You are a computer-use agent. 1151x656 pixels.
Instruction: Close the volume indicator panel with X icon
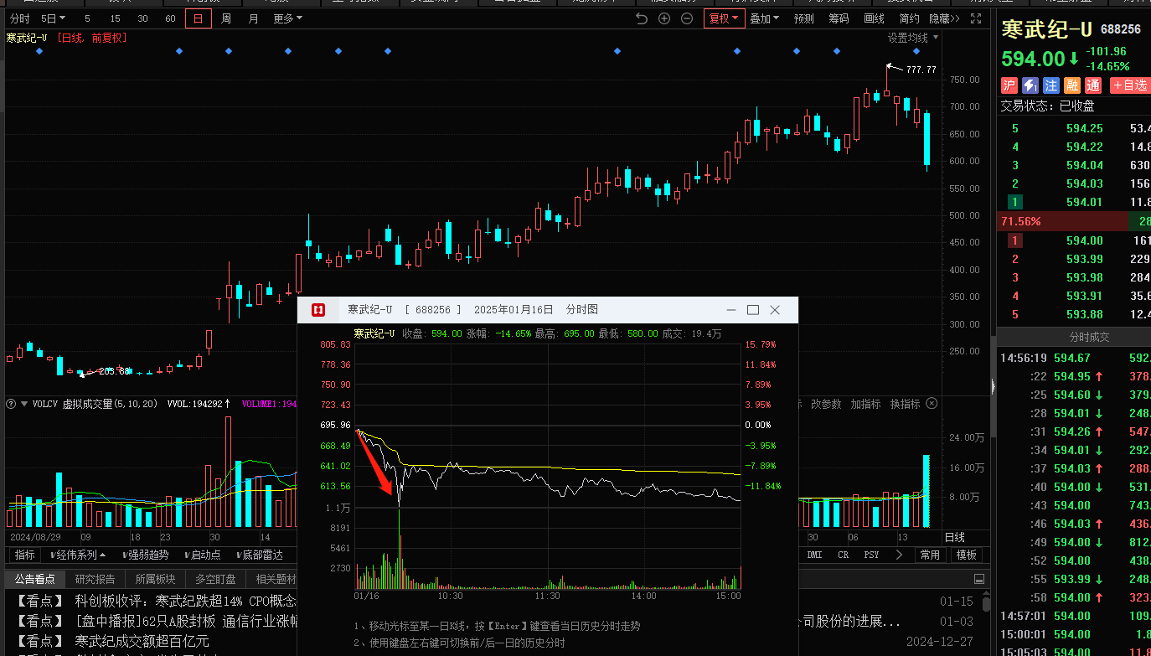point(932,404)
